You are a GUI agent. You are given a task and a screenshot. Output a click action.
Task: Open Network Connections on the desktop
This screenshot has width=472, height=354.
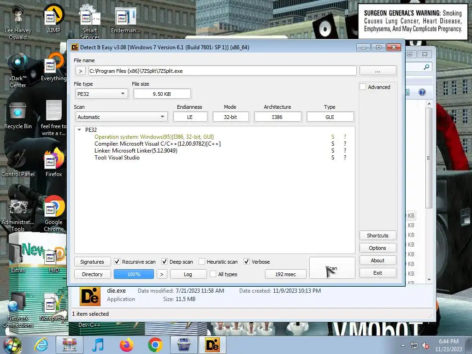(x=18, y=310)
